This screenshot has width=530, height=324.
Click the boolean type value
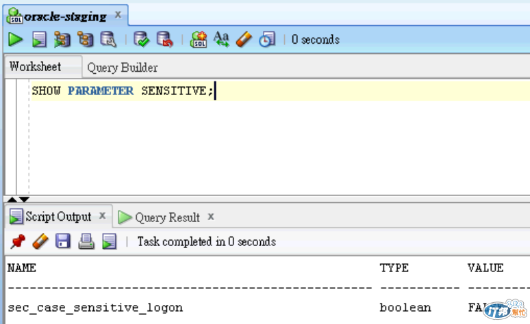tap(405, 308)
